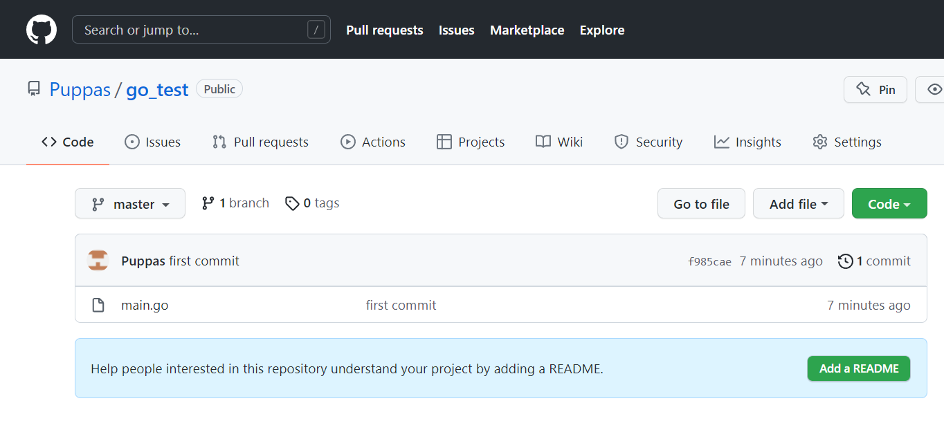Image resolution: width=944 pixels, height=421 pixels.
Task: Click Pull requests in top navigation
Action: [x=385, y=30]
